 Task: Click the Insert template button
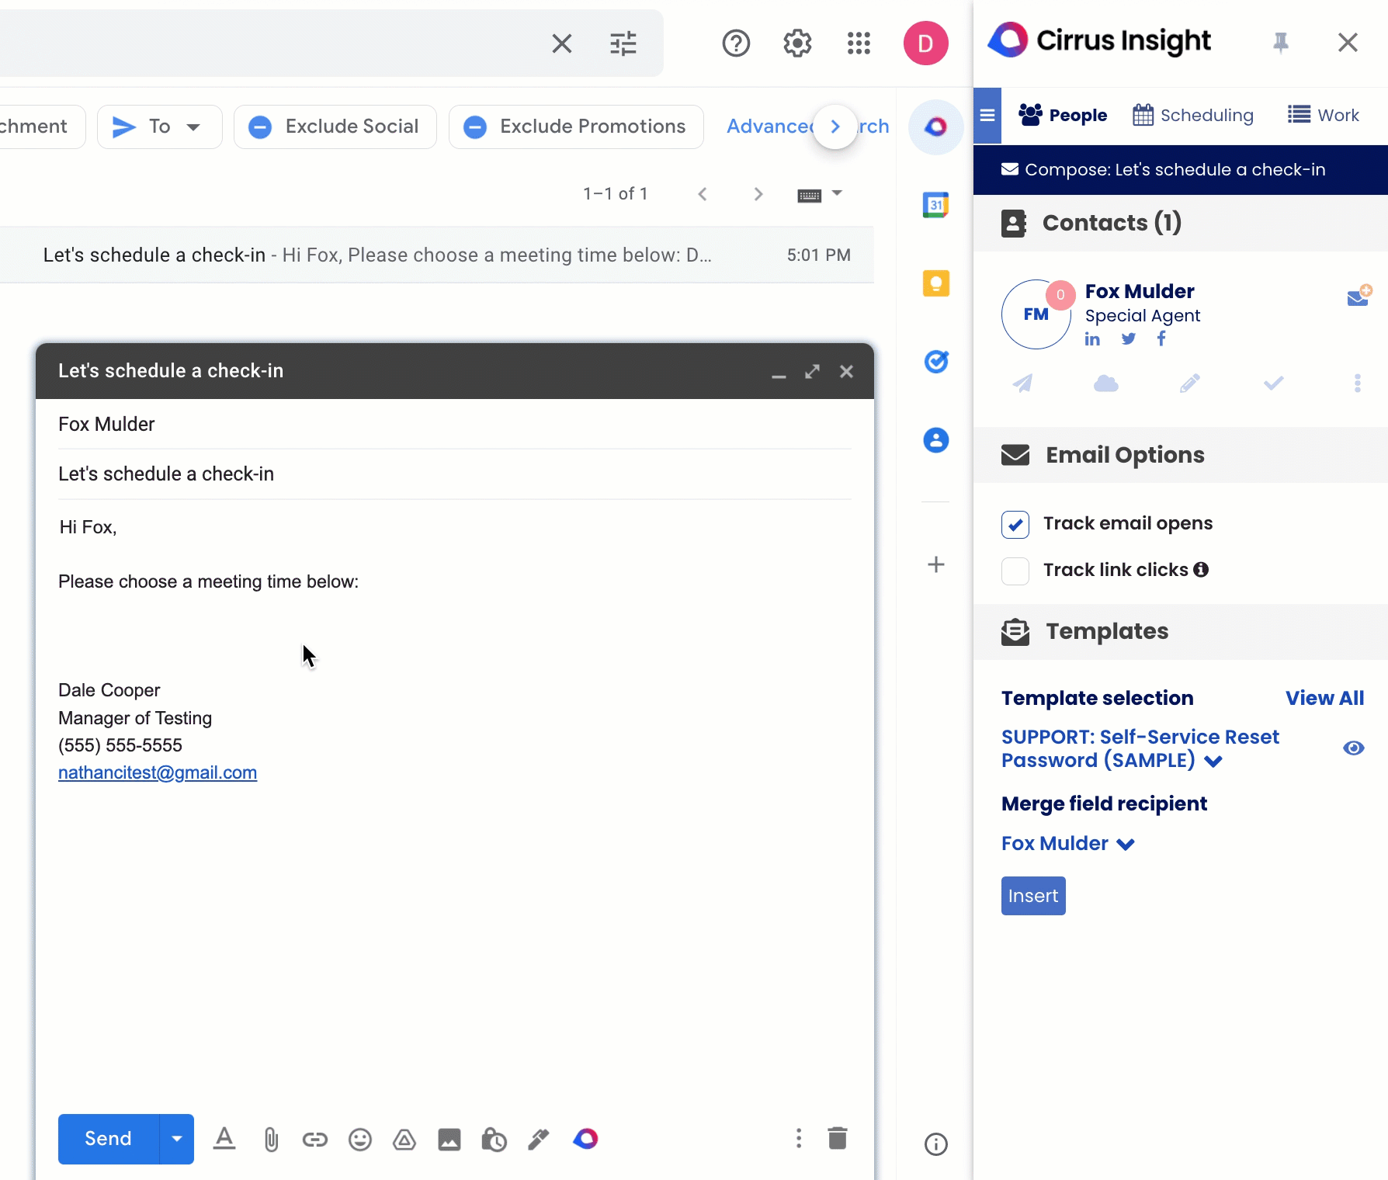pyautogui.click(x=1033, y=896)
